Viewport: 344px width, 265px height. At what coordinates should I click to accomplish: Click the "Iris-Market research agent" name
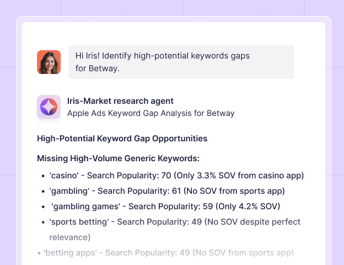(120, 101)
